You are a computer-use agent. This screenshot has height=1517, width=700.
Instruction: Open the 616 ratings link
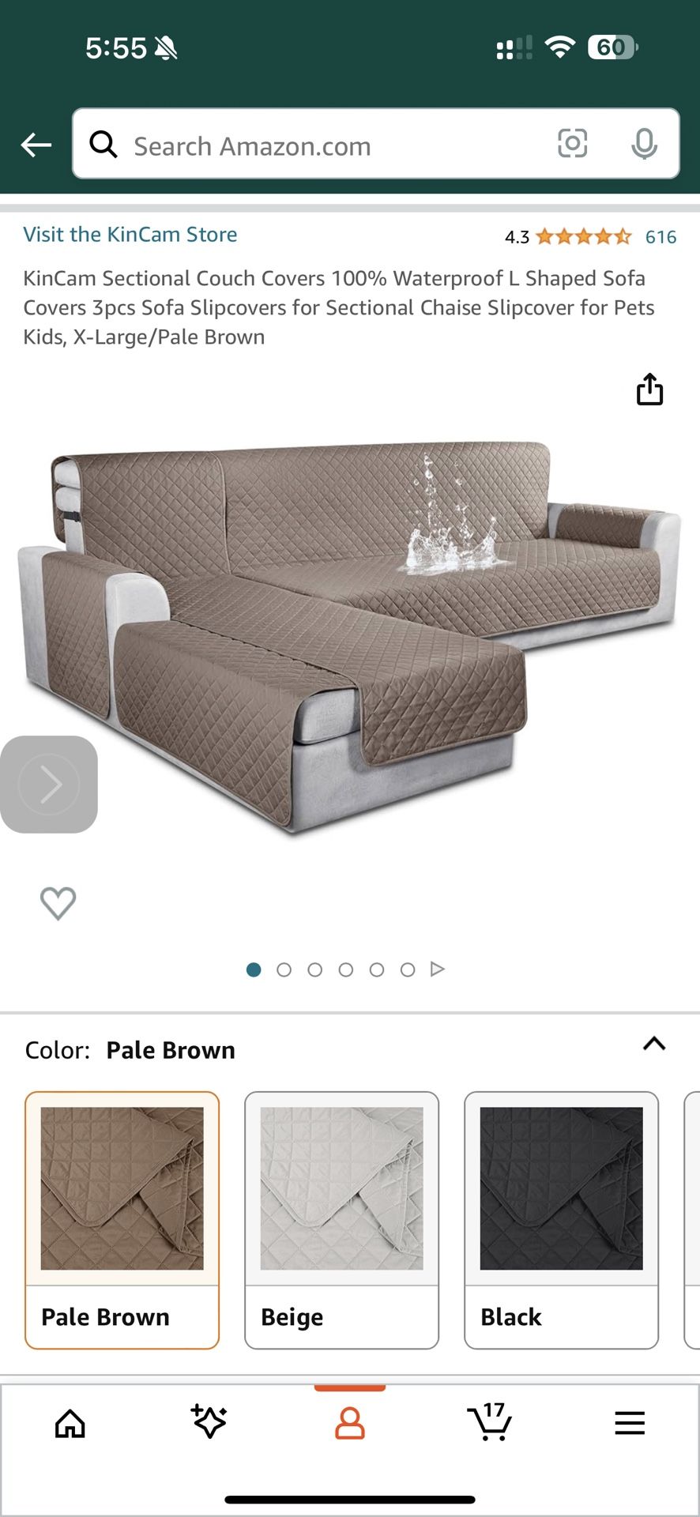(x=660, y=237)
